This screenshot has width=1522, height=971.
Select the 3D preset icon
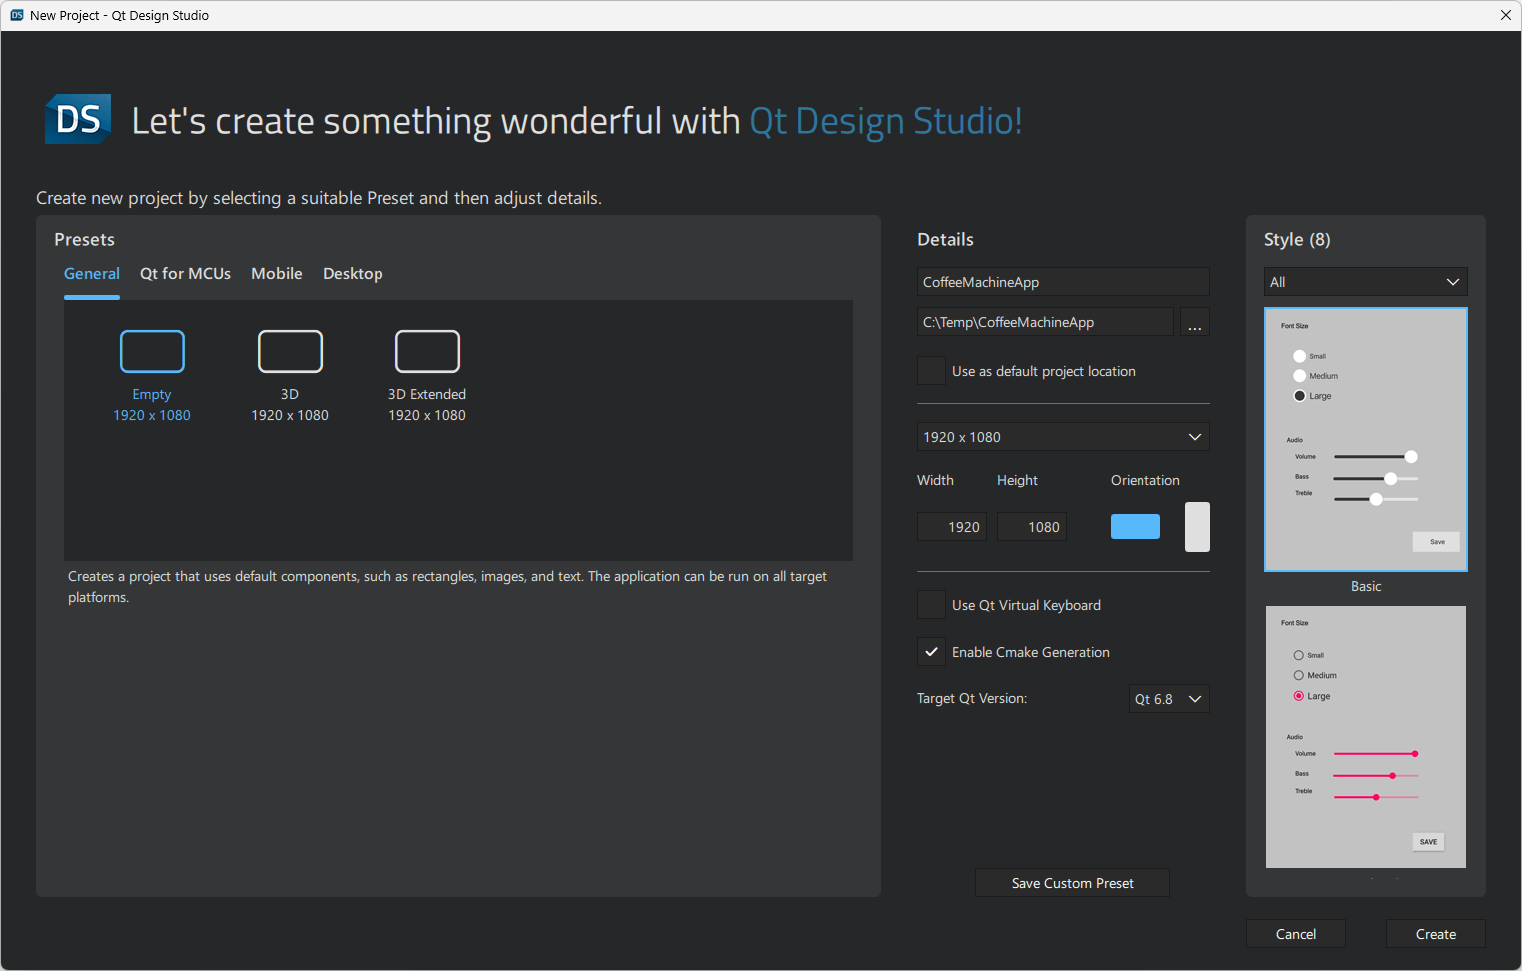pos(290,351)
